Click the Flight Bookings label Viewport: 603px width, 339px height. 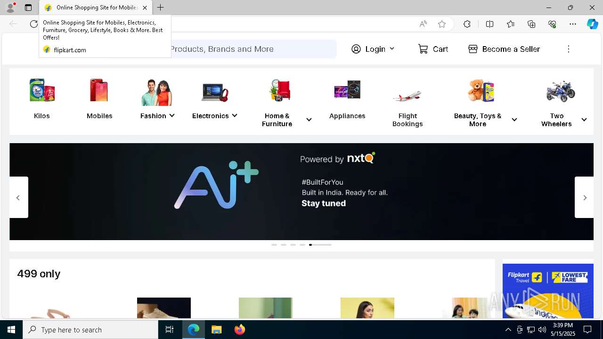[407, 120]
